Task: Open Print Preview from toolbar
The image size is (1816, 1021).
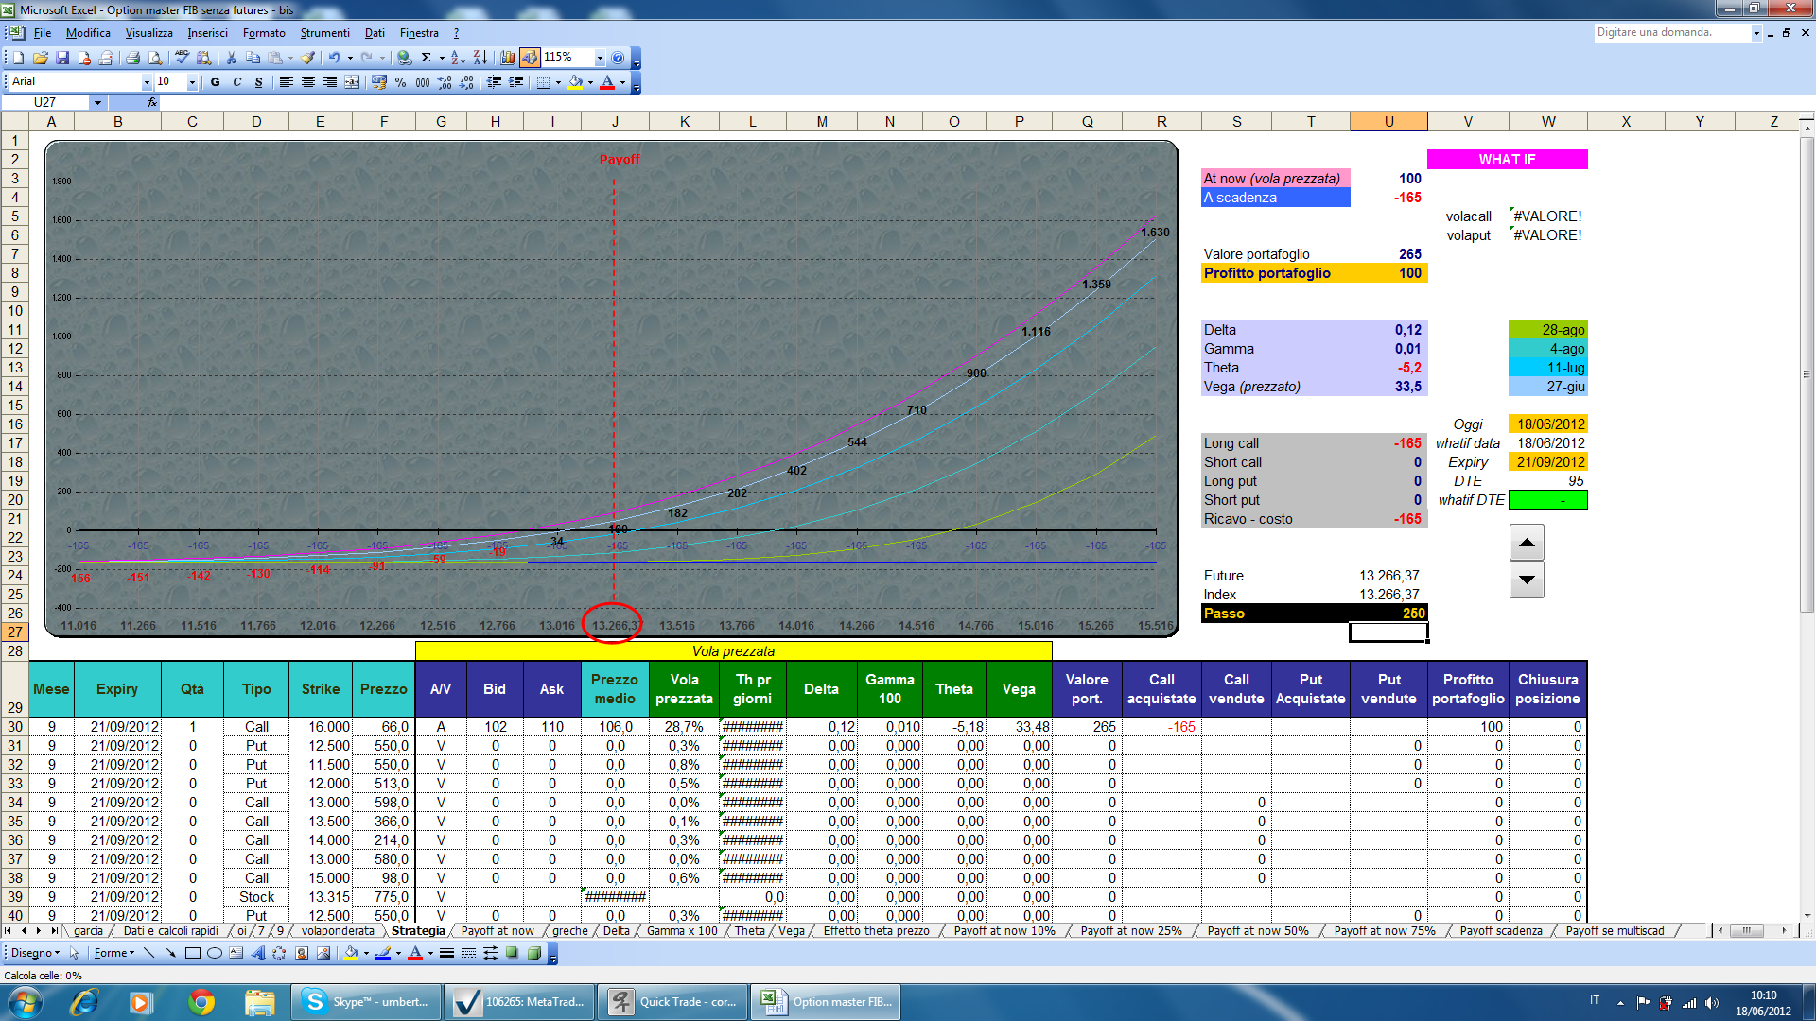Action: 155,58
